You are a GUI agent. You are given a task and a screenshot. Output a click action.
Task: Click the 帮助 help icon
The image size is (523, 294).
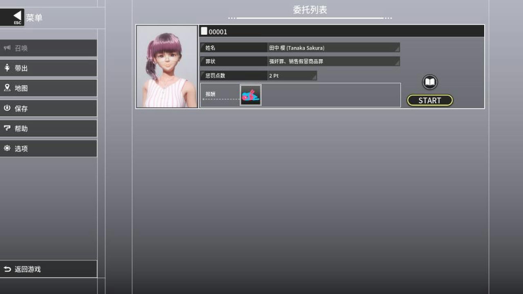click(7, 128)
